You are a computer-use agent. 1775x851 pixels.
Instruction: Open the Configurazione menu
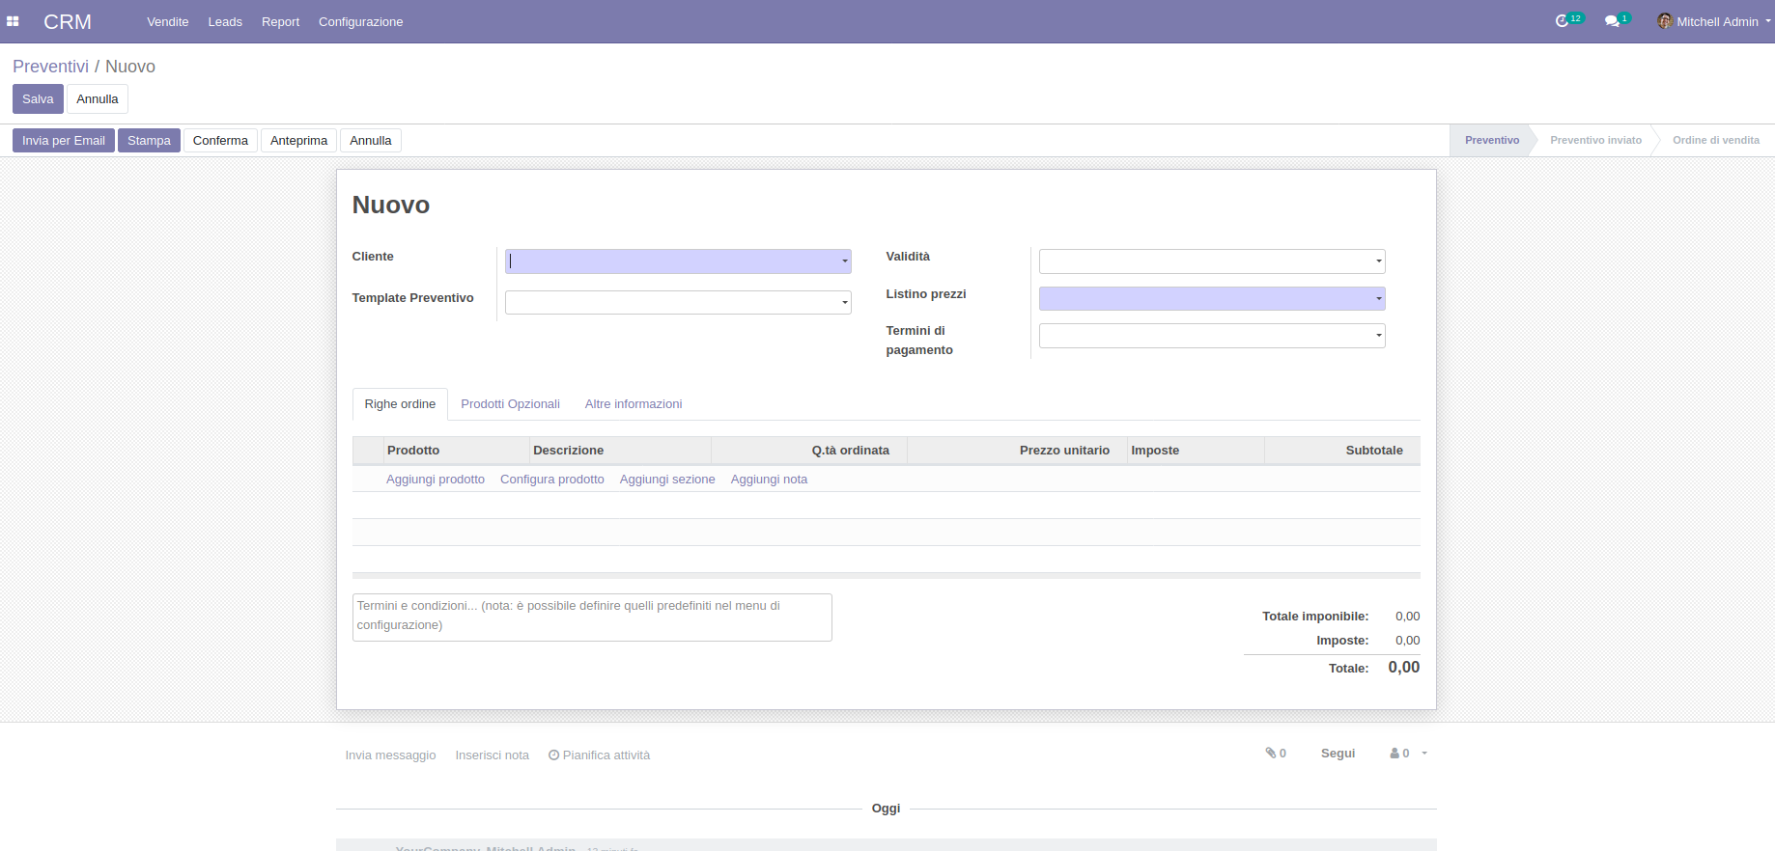tap(361, 21)
